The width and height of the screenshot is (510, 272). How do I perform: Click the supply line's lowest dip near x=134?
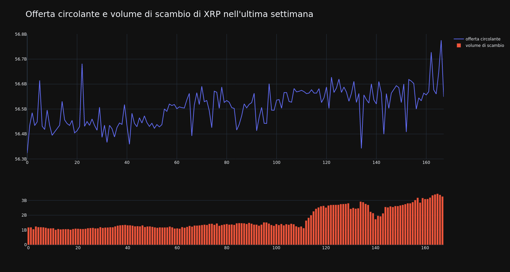361,148
